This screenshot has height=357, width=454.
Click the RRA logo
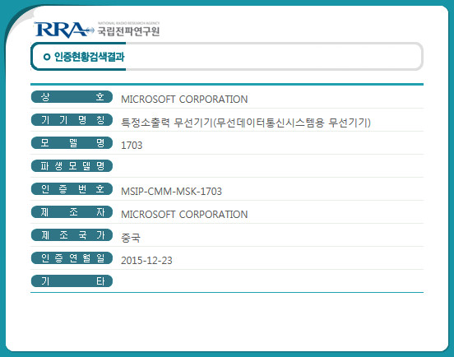(x=64, y=30)
